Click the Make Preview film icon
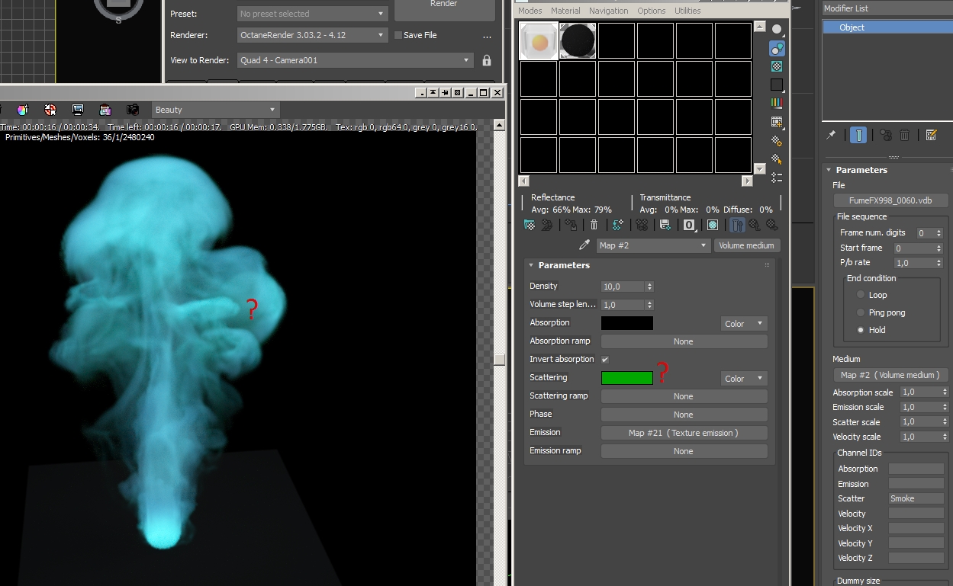 (777, 122)
